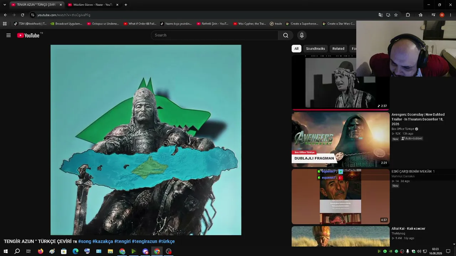Open the black-and-white 2:37 video thumbnail
Viewport: 456px width, 256px height.
[x=341, y=82]
